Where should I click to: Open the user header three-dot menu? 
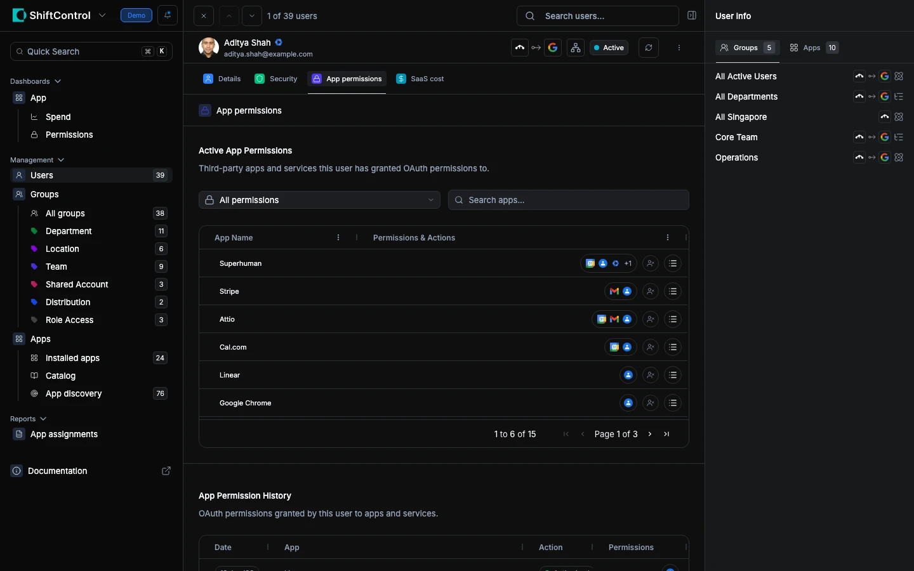coord(679,48)
